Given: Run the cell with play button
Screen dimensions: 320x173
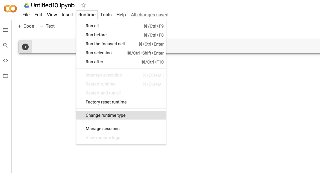Looking at the screenshot, I should tap(25, 47).
